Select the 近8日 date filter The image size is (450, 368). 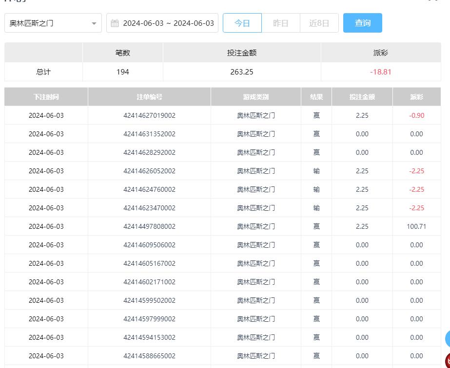[x=319, y=23]
